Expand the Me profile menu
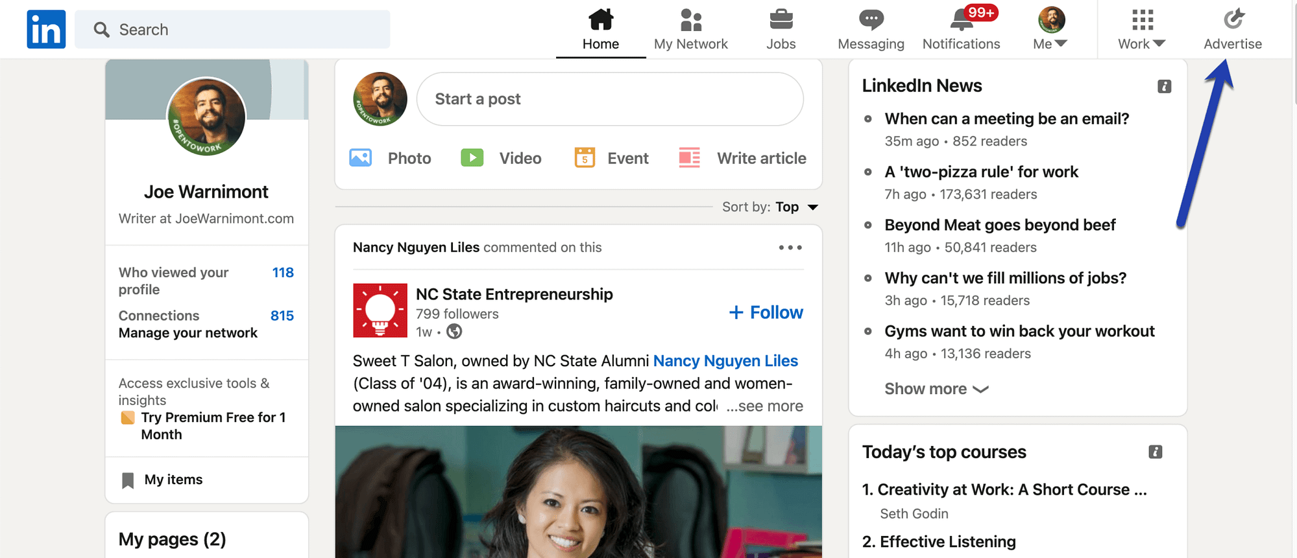This screenshot has height=558, width=1297. point(1050,30)
